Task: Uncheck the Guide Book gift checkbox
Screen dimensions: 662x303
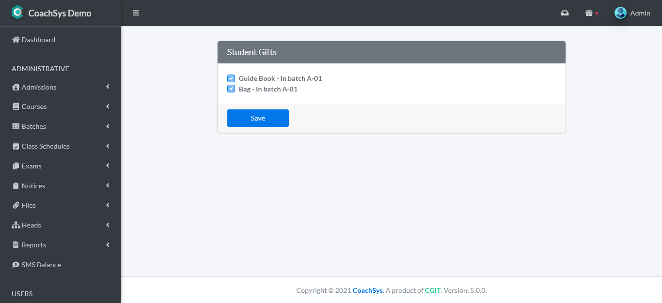Action: click(231, 78)
